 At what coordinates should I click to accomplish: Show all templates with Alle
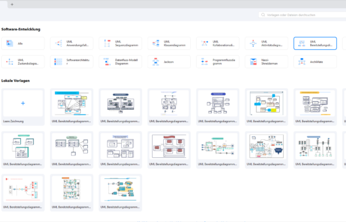(23, 43)
